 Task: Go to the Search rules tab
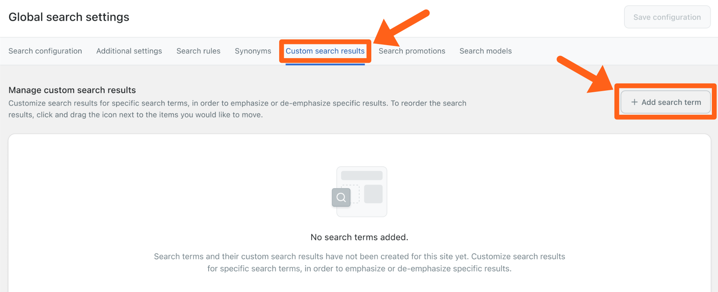coord(198,51)
